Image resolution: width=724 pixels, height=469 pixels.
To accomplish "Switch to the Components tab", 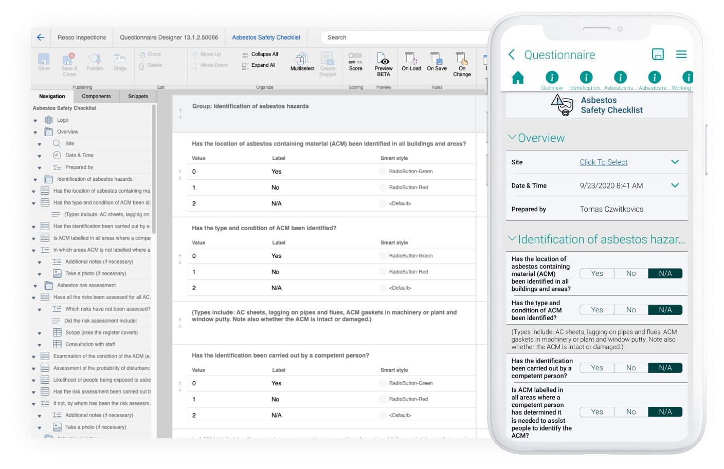I will (96, 96).
